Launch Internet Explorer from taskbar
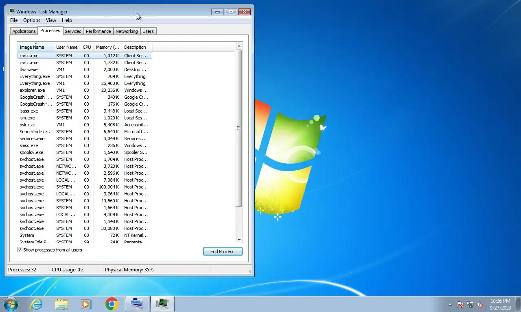 (x=37, y=304)
